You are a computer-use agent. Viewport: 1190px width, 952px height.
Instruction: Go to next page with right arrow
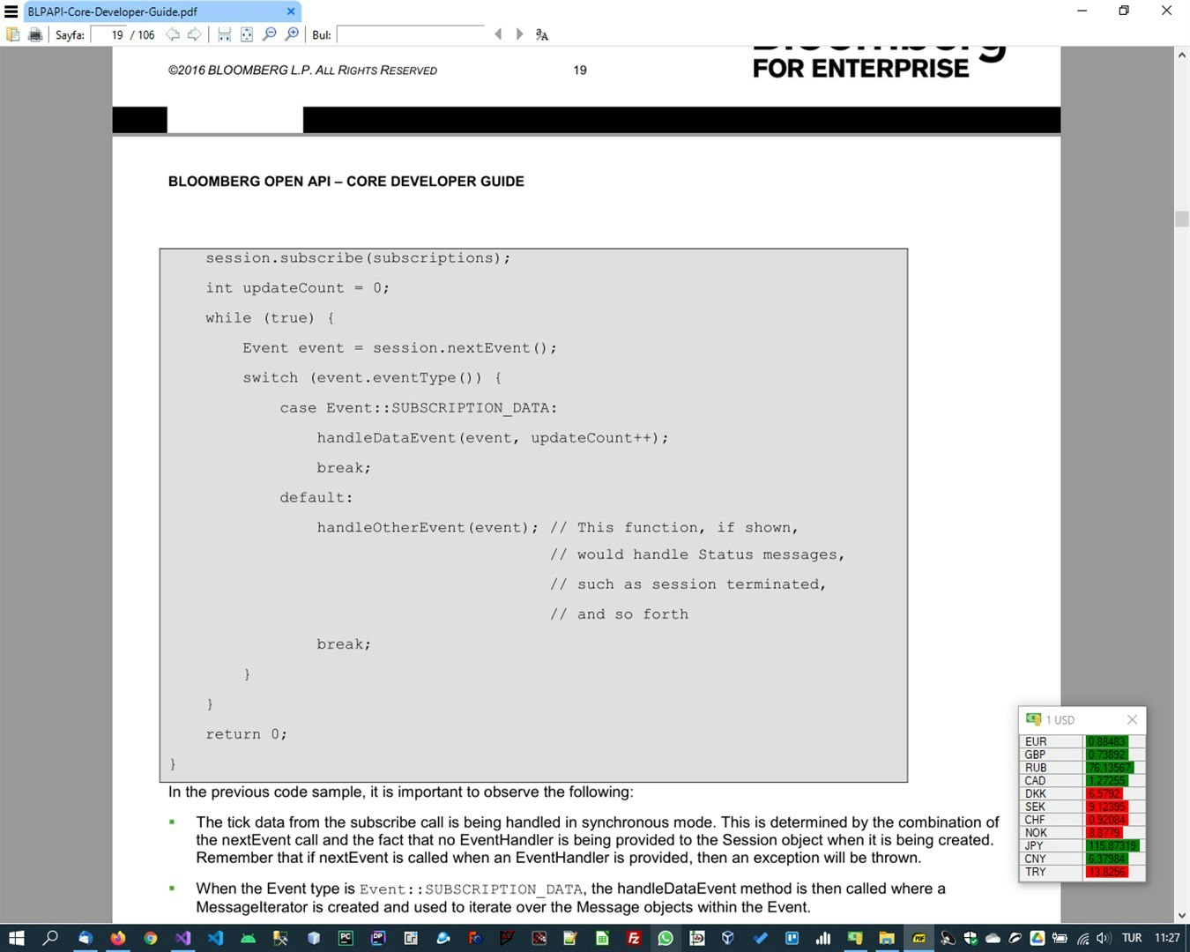[194, 34]
